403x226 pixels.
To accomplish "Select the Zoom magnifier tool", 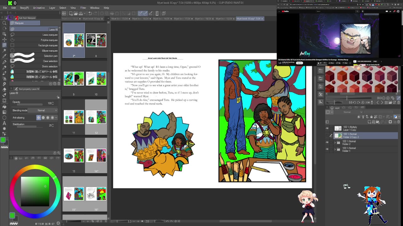I will tap(4, 23).
